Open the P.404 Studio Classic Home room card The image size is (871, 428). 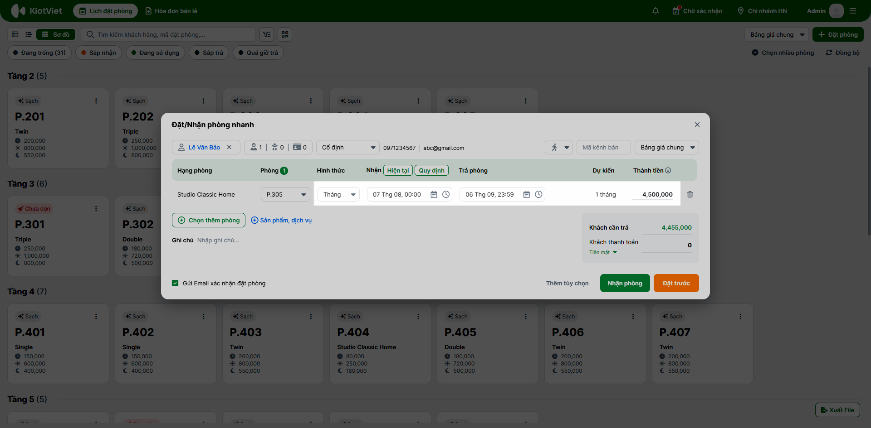380,344
